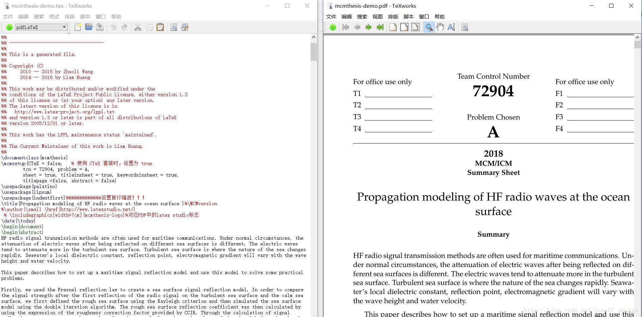Click the green typeset button in editor window
Image resolution: width=642 pixels, height=317 pixels.
pos(9,27)
